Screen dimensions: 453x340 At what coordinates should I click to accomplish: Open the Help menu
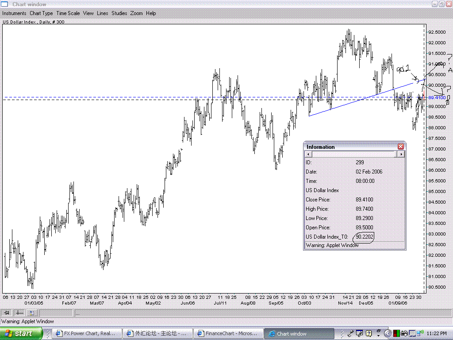click(151, 13)
